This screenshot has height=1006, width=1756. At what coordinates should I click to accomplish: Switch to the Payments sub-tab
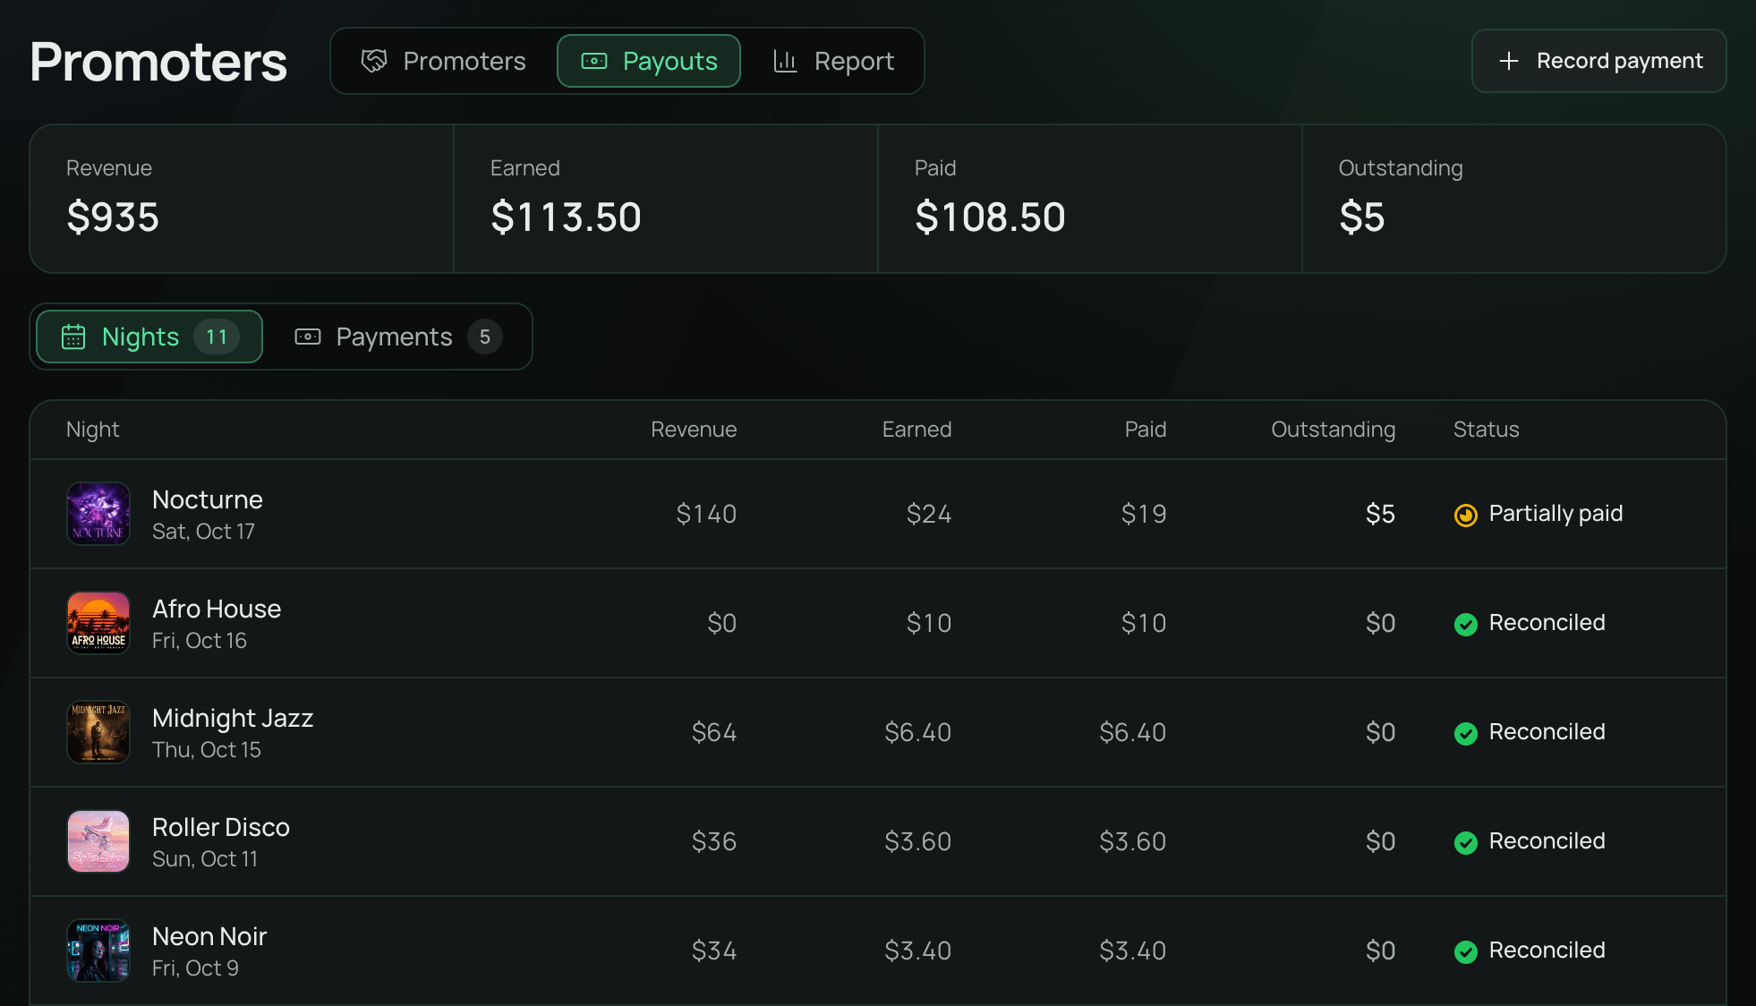pyautogui.click(x=398, y=337)
